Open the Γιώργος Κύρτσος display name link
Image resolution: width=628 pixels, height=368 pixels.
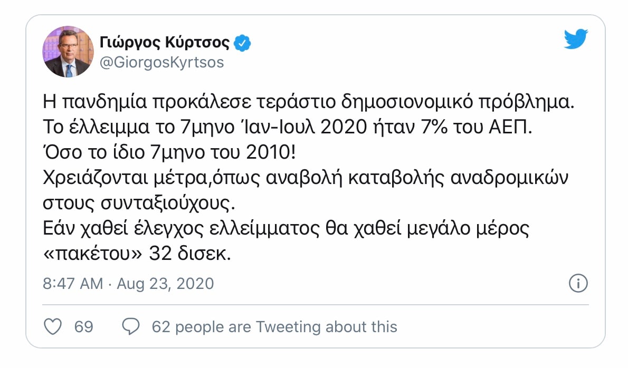165,43
